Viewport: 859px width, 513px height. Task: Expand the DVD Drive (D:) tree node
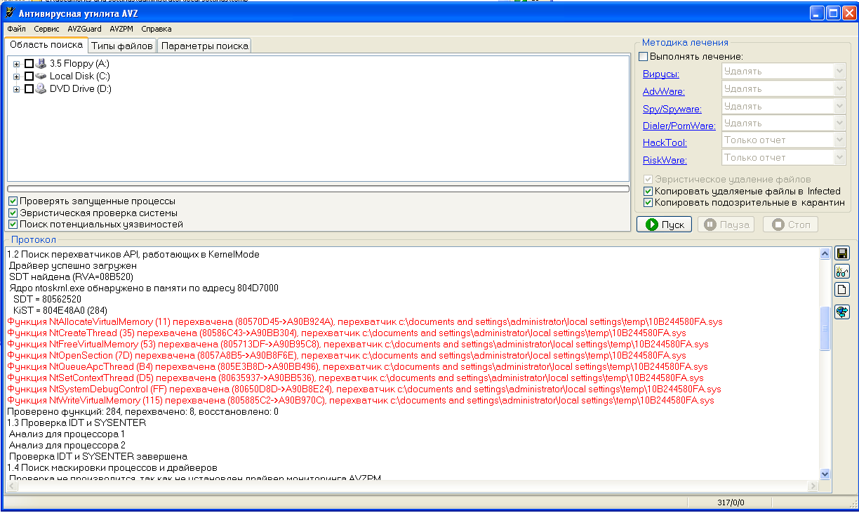16,89
